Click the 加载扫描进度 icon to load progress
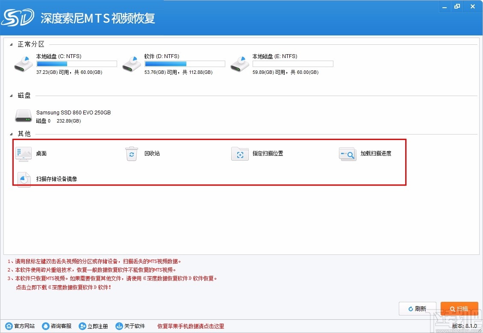Image resolution: width=483 pixels, height=333 pixels. [347, 154]
